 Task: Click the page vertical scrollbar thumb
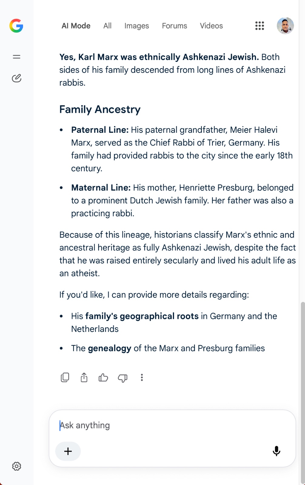[x=303, y=393]
